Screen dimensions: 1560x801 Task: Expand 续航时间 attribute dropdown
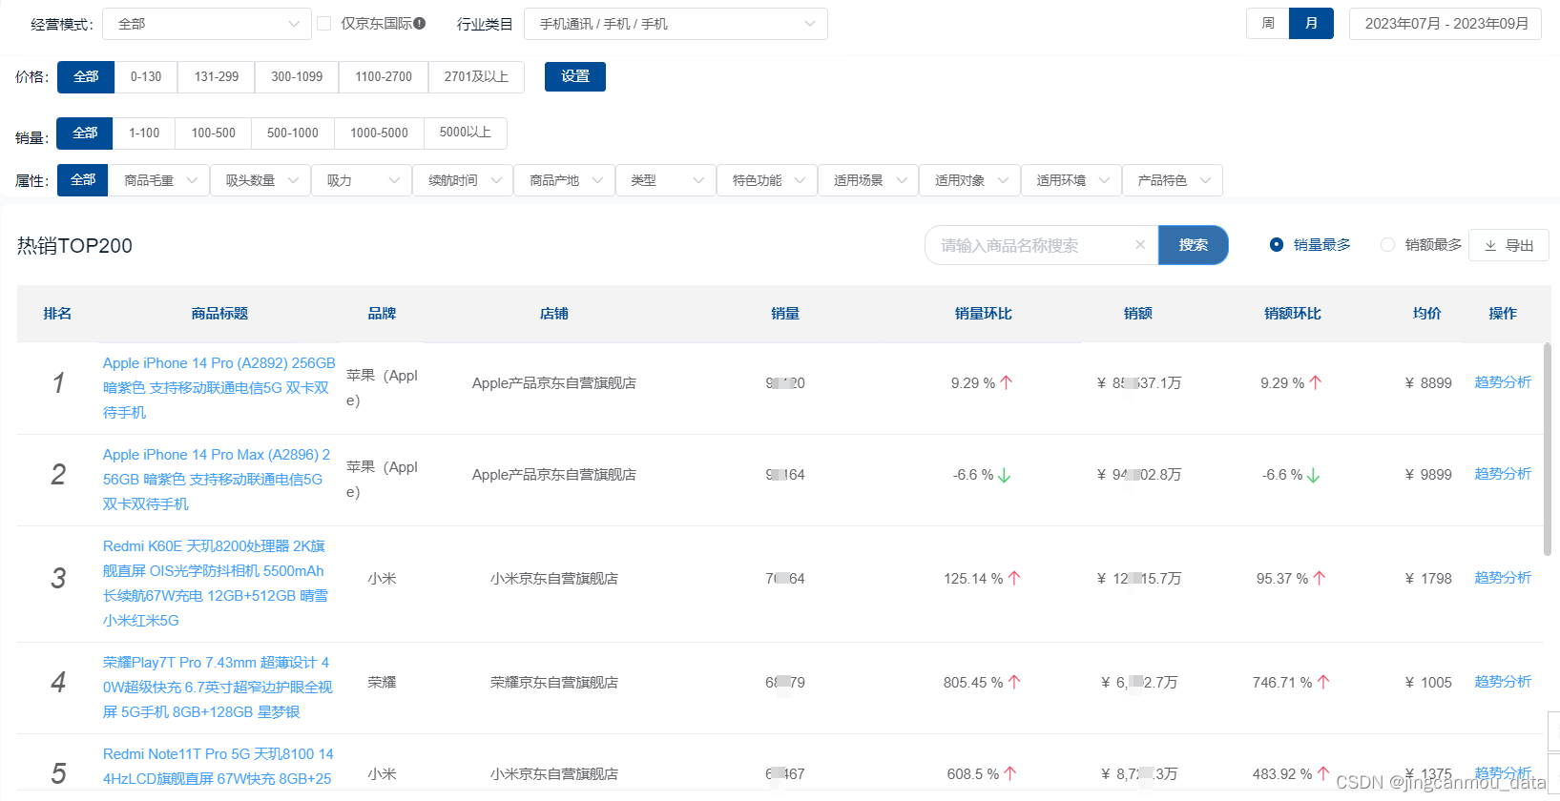click(x=463, y=180)
